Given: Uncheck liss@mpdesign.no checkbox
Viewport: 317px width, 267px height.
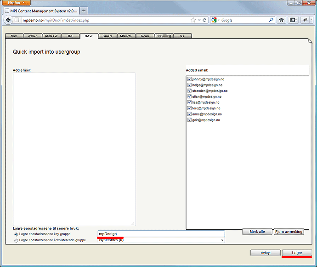Looking at the screenshot, I should [189, 102].
